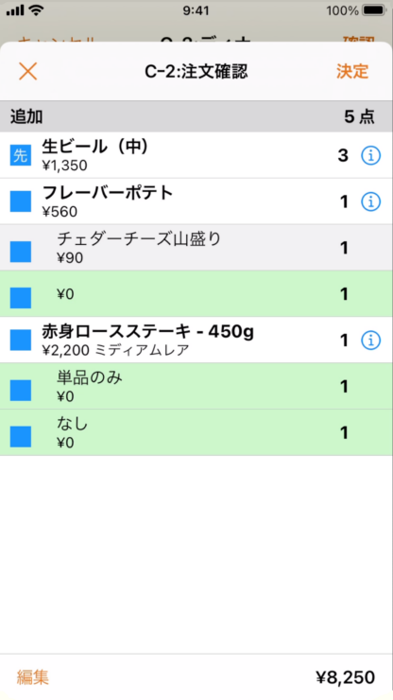The width and height of the screenshot is (393, 700).
Task: Tap the 決定 button to confirm the order
Action: click(x=352, y=72)
